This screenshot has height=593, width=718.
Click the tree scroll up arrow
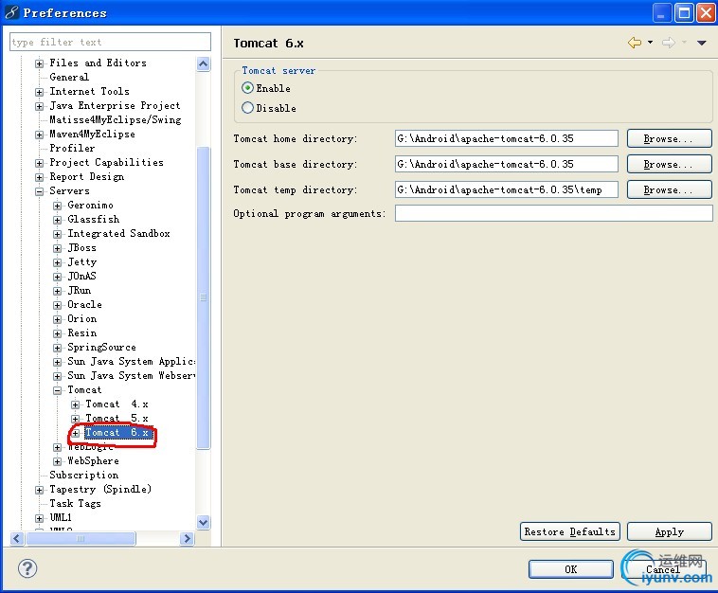(204, 63)
